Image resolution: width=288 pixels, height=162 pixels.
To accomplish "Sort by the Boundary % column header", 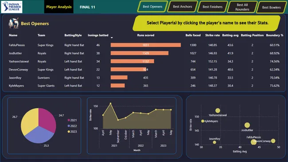I will tap(275, 35).
